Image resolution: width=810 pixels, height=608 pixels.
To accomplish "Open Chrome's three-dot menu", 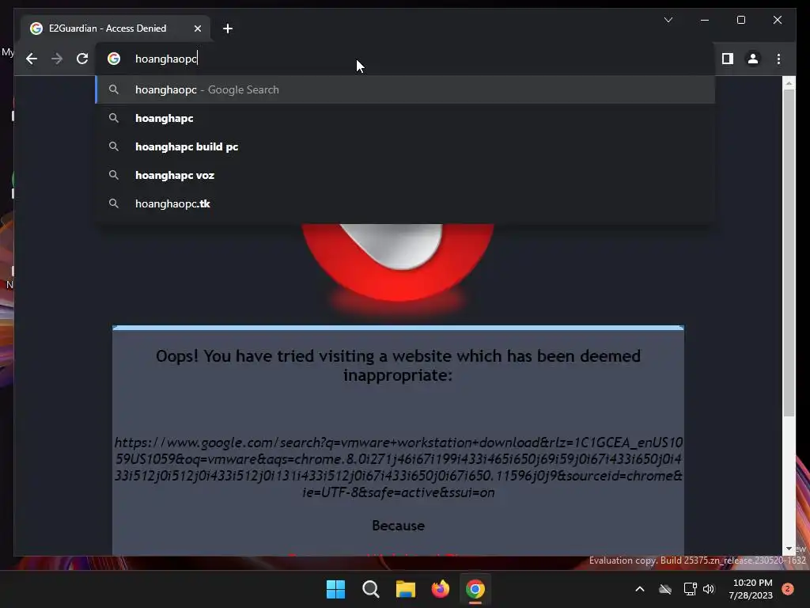I will (x=778, y=59).
